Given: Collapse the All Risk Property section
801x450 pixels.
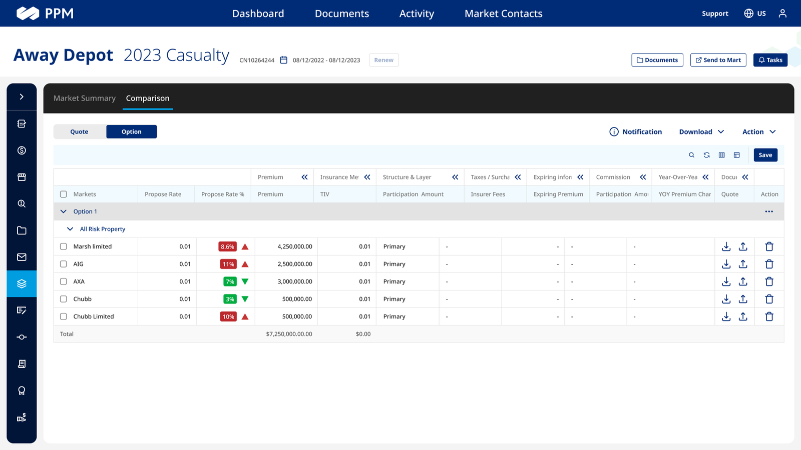Looking at the screenshot, I should coord(70,229).
